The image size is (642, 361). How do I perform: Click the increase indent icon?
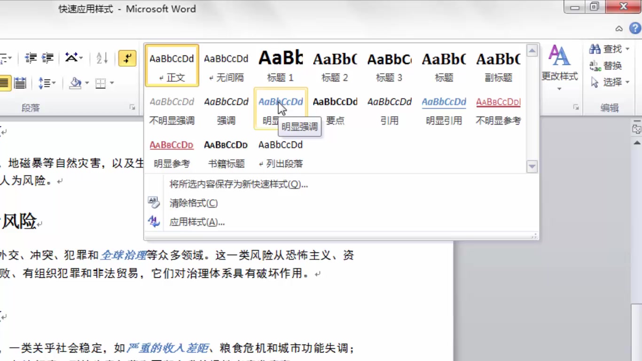(x=47, y=58)
